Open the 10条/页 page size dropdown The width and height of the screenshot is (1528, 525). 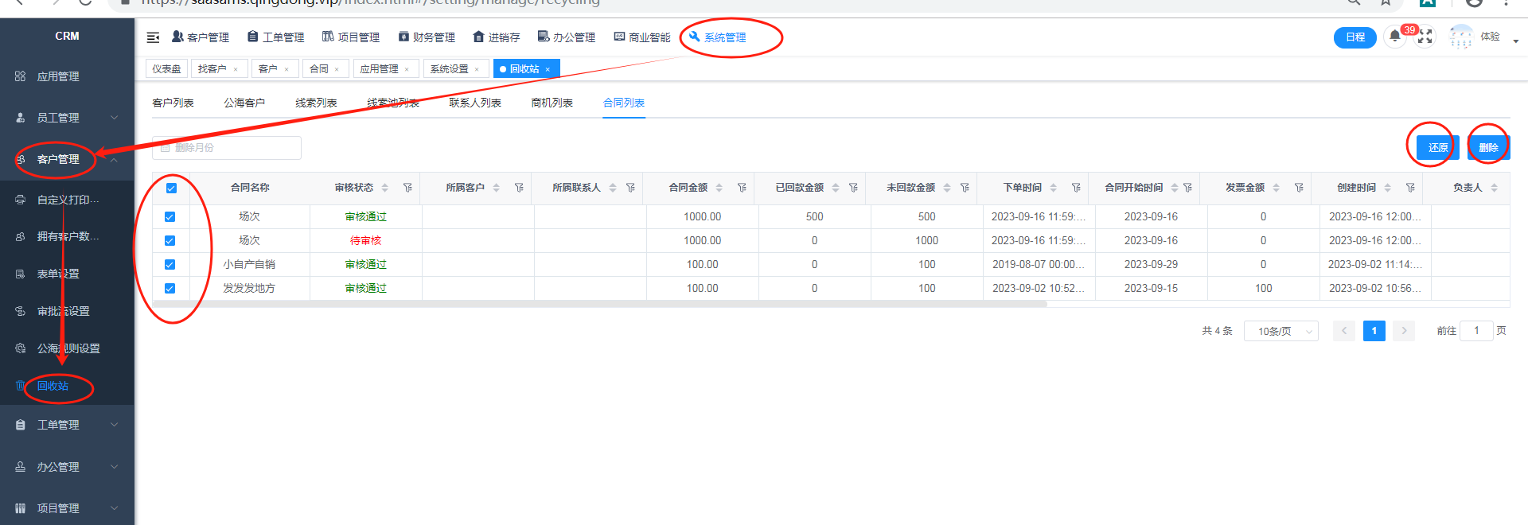1280,331
